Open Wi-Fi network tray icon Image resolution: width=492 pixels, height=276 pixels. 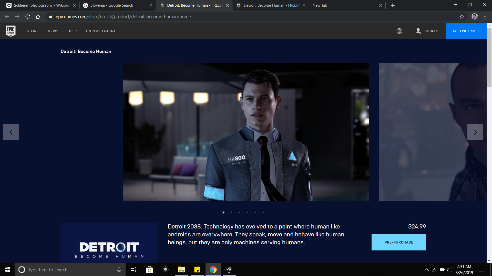[435, 270]
